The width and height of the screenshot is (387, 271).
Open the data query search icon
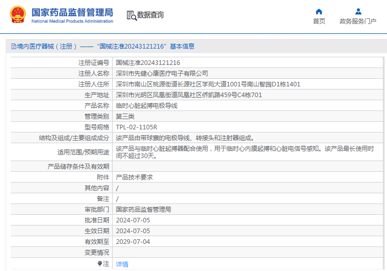coord(132,15)
